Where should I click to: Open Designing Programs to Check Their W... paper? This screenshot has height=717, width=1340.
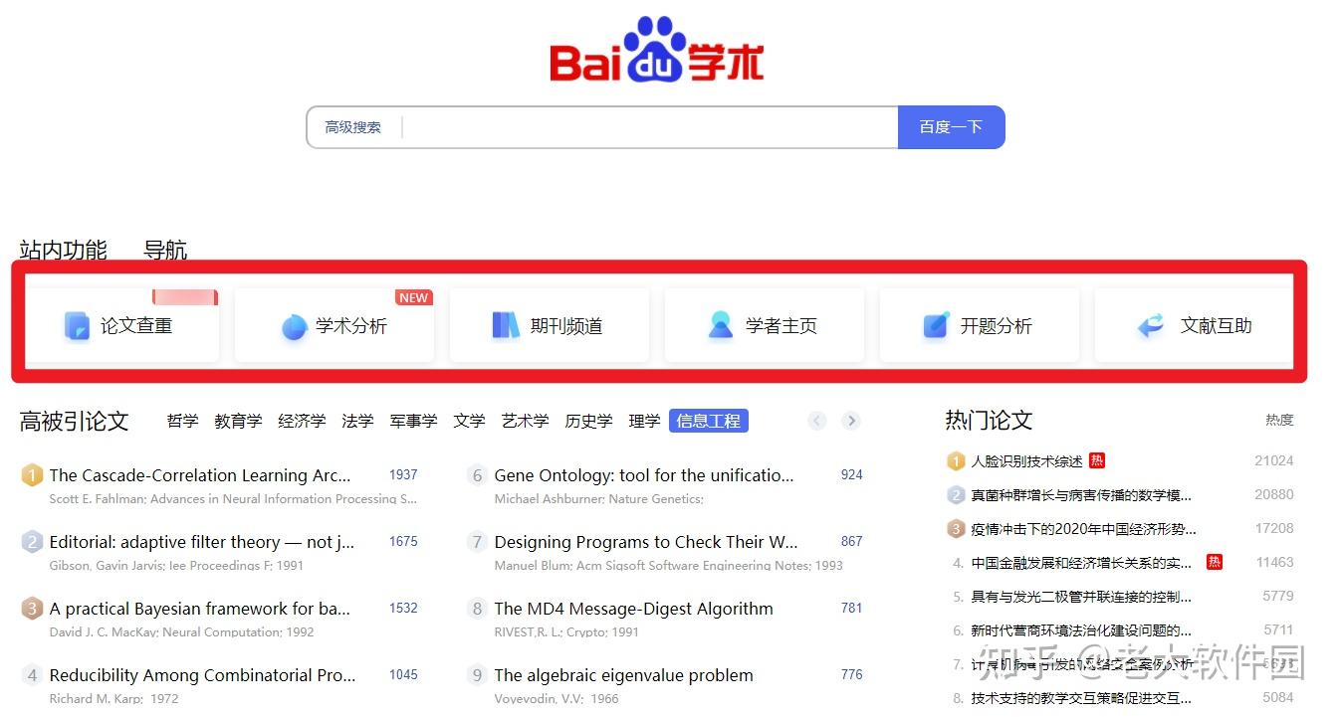[646, 542]
